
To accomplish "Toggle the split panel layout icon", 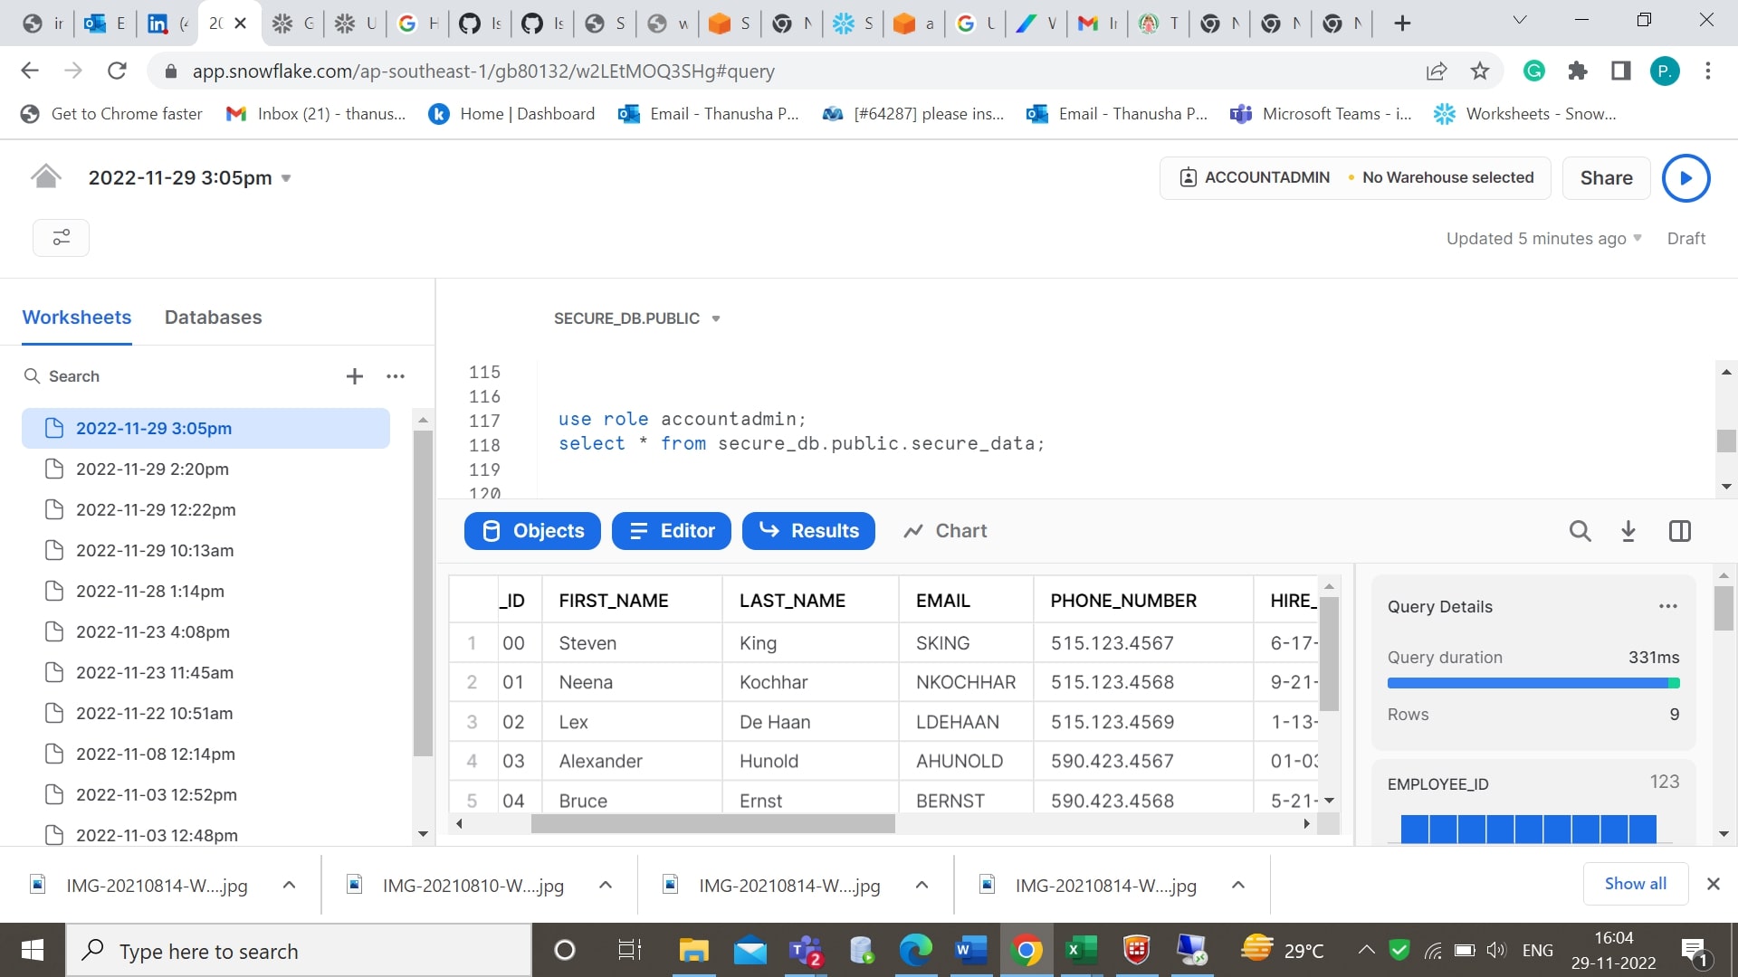I will pos(1679,531).
